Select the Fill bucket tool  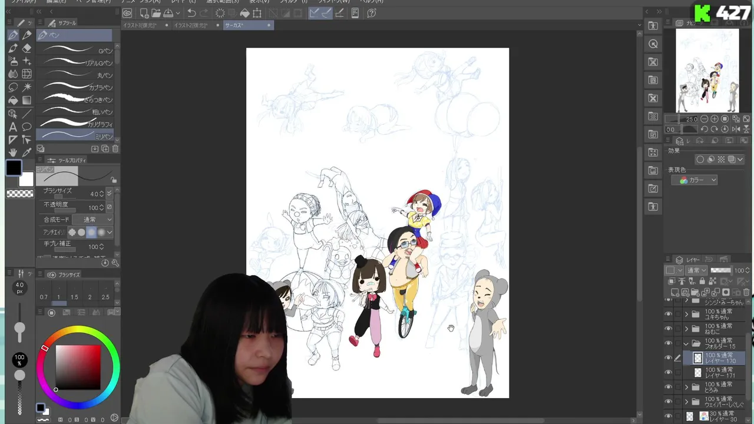tap(13, 100)
